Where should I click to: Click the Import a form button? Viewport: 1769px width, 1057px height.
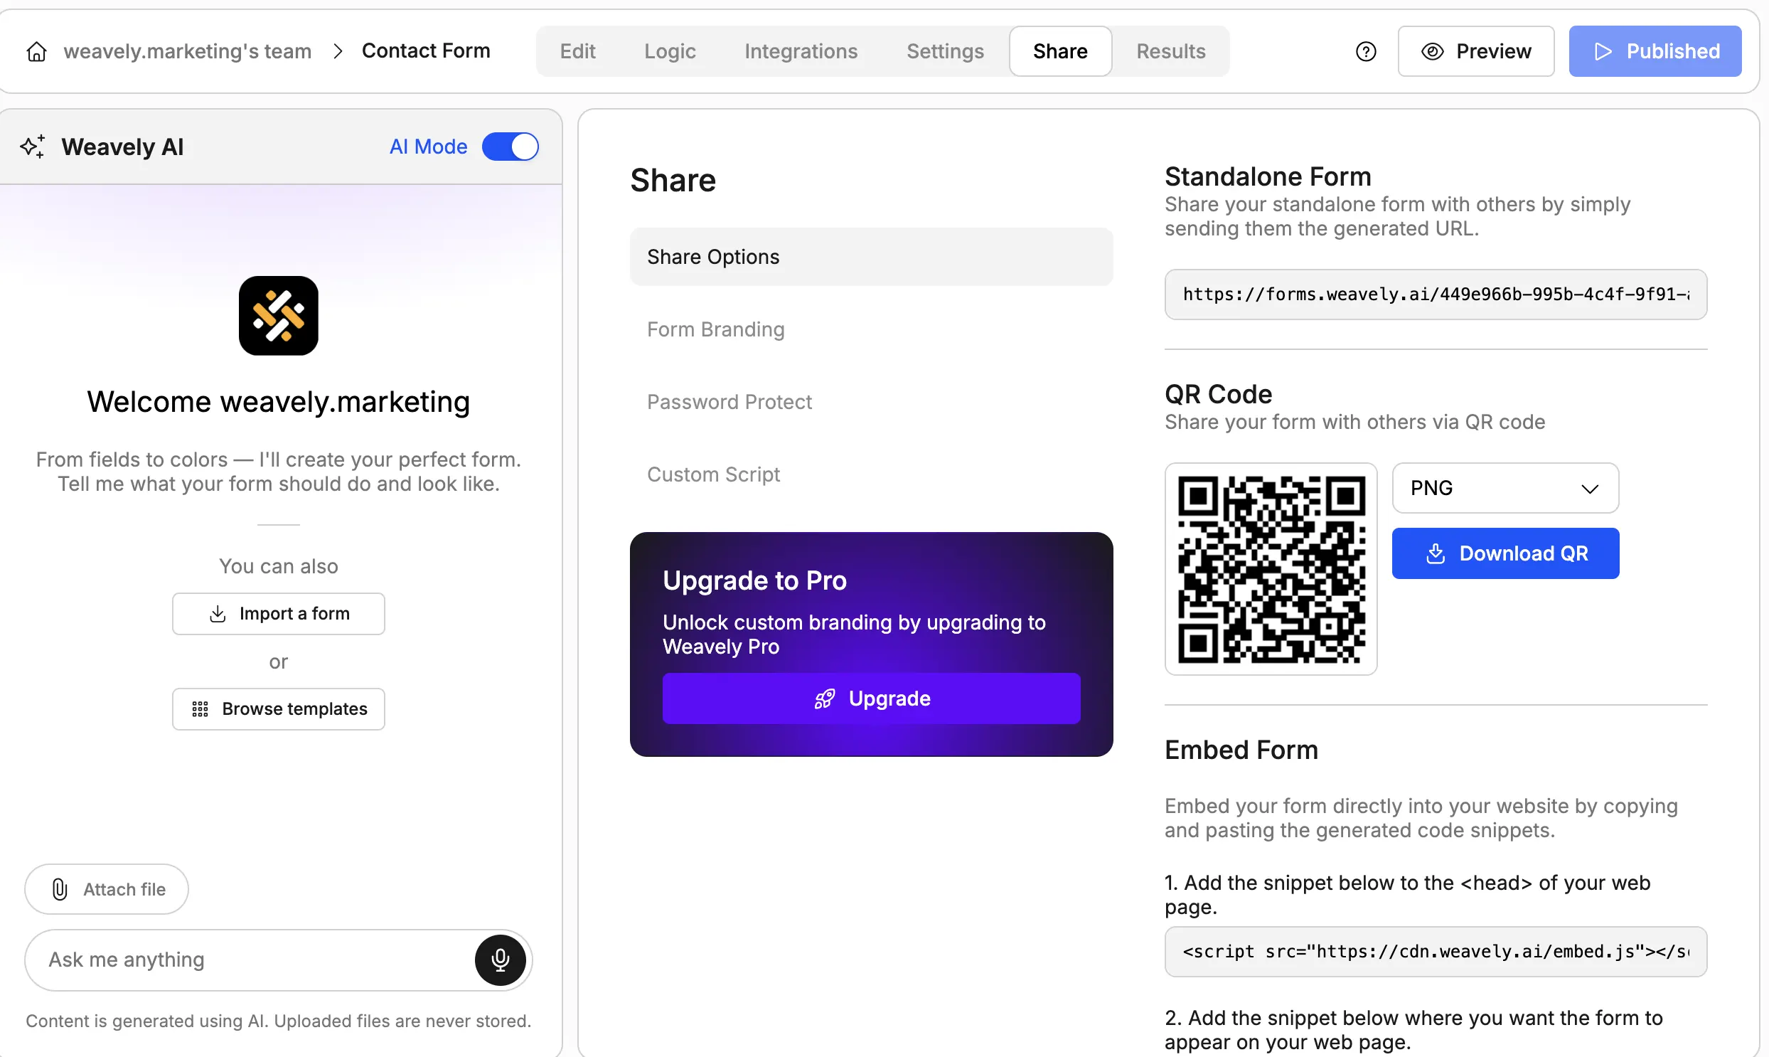click(x=278, y=613)
